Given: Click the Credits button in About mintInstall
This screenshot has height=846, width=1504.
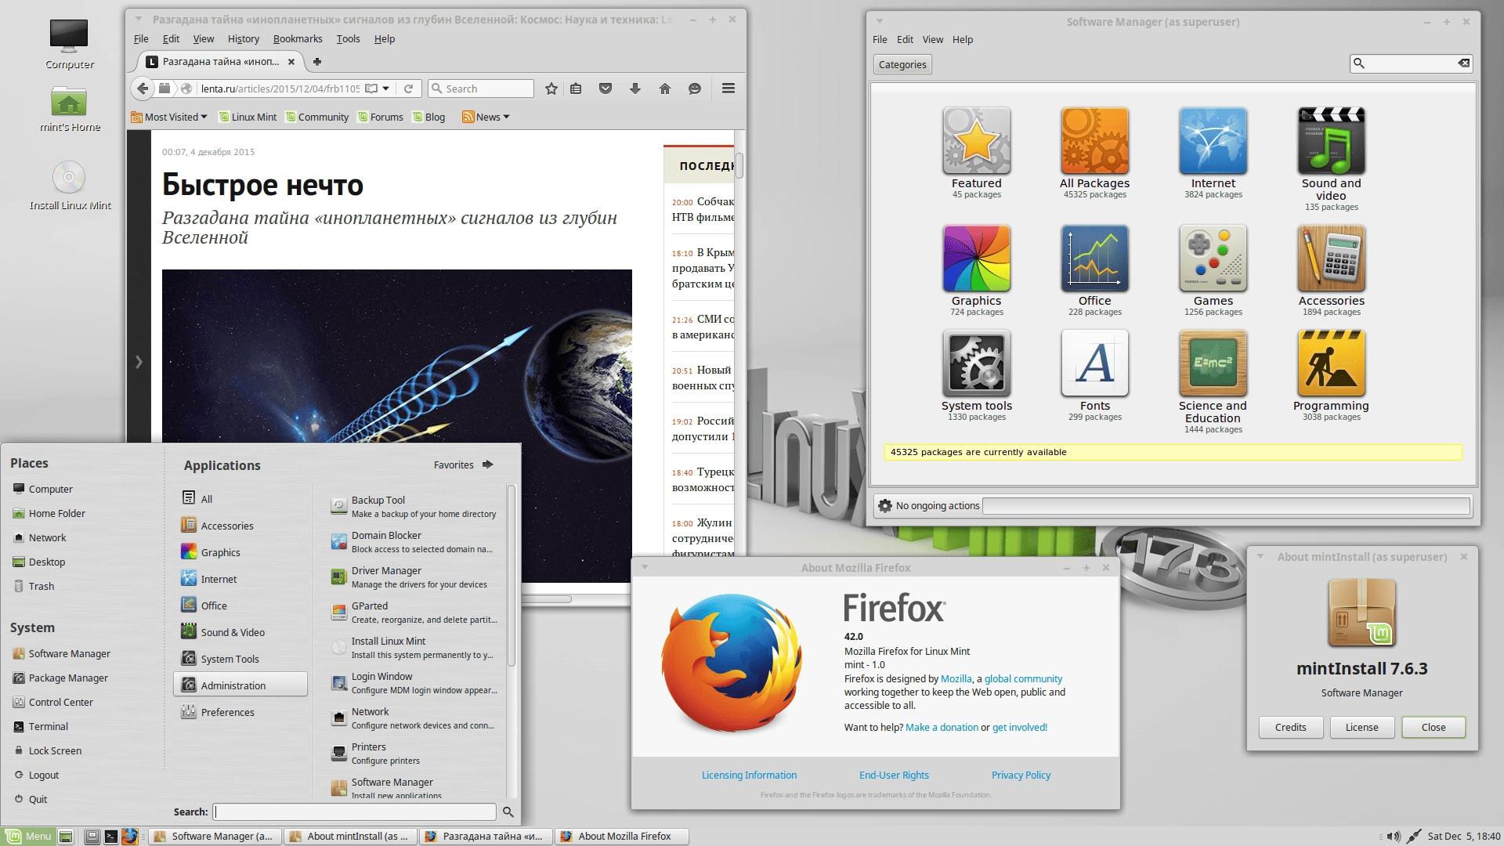Looking at the screenshot, I should (1290, 727).
